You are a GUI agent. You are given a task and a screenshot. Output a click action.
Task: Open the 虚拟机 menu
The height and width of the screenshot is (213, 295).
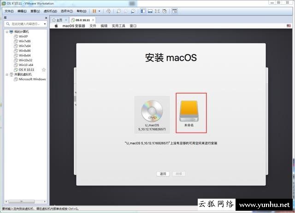coord(50,11)
